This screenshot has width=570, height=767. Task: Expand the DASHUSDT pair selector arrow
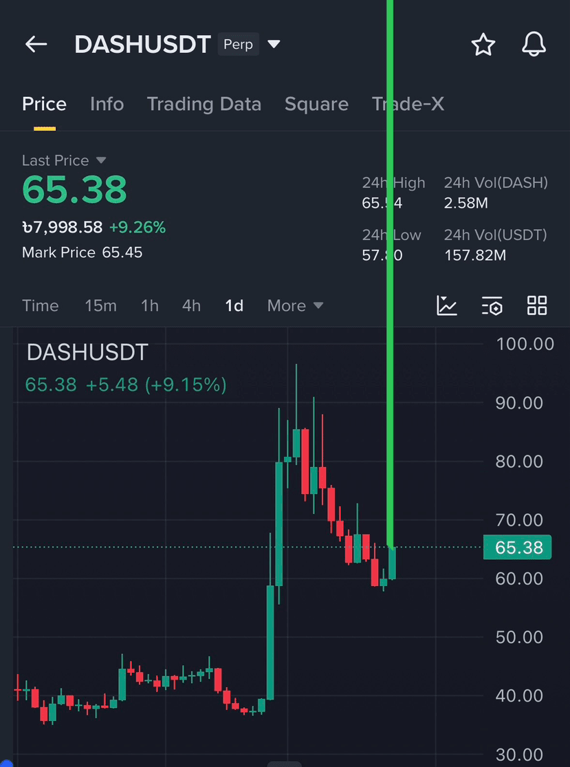pyautogui.click(x=274, y=45)
